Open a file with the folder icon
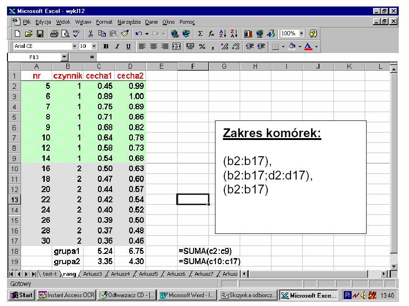Image resolution: width=409 pixels, height=306 pixels. (x=29, y=33)
